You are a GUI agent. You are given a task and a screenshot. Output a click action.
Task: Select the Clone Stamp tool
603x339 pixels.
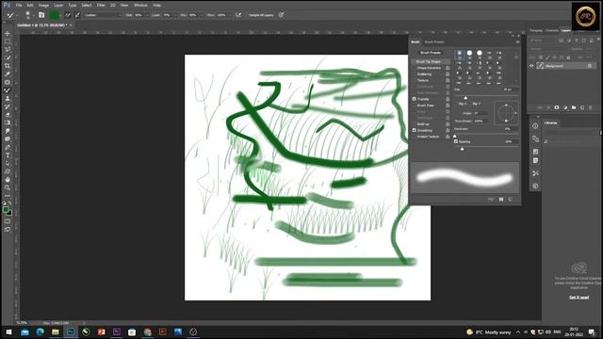click(x=8, y=98)
